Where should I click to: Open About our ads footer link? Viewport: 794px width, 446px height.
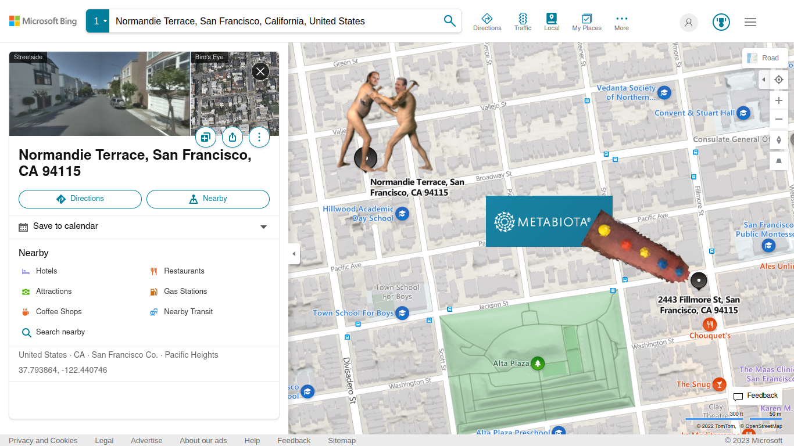(x=203, y=441)
